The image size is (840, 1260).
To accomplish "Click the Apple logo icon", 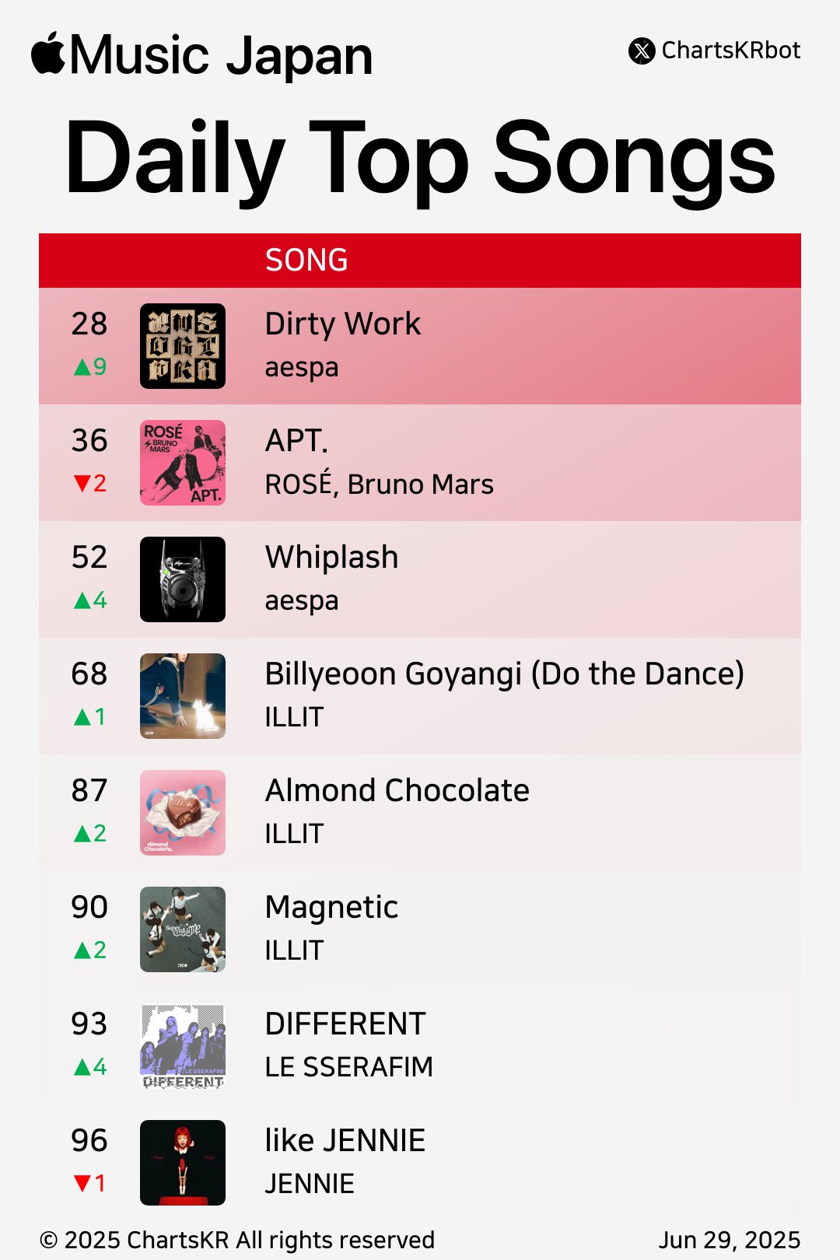I will 48,54.
